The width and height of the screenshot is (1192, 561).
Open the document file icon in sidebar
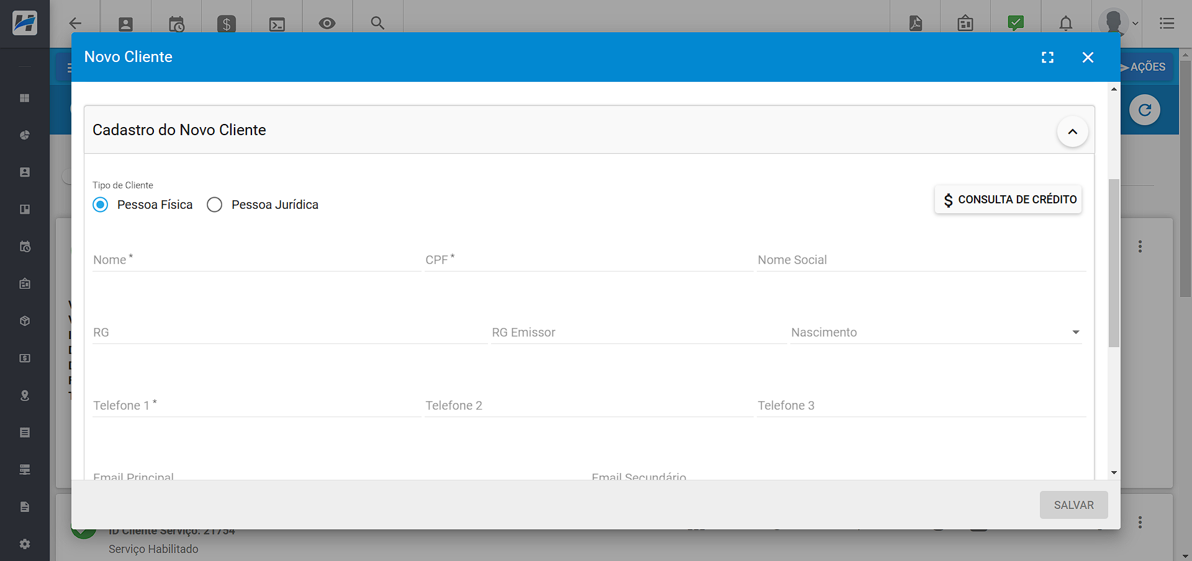(25, 507)
